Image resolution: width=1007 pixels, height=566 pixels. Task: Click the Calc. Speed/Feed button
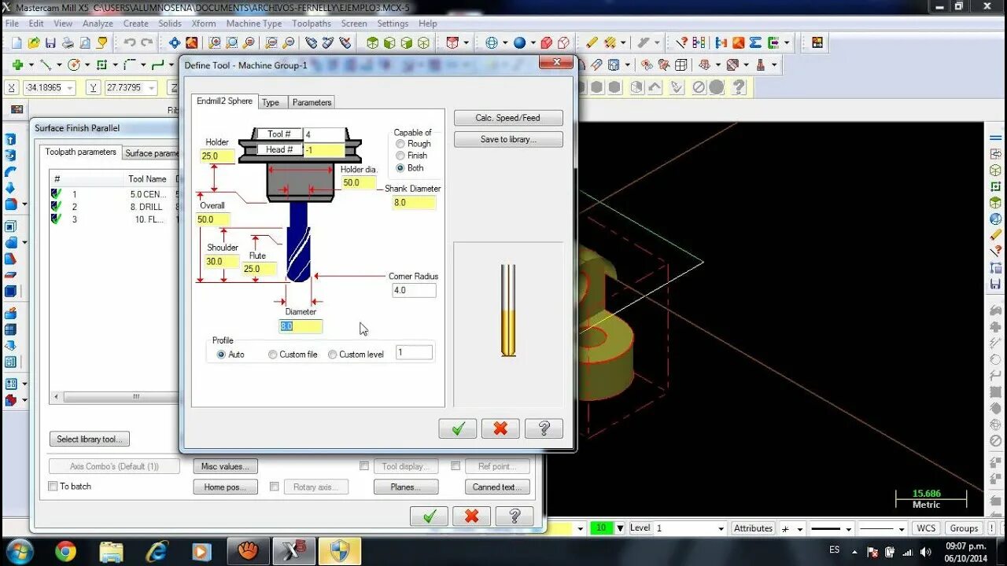click(508, 118)
